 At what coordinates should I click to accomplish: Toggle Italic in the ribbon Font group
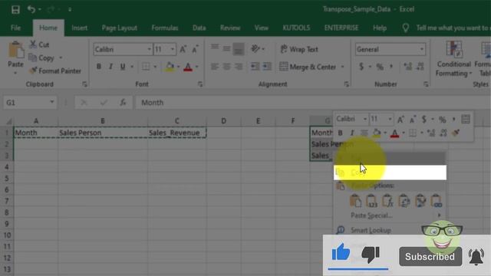[x=110, y=67]
